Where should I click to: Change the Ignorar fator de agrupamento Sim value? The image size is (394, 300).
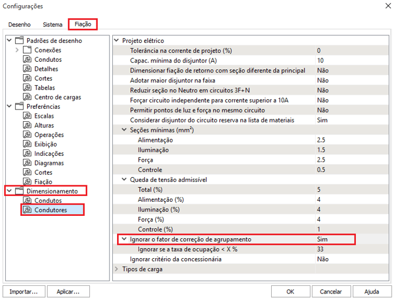[x=322, y=239]
